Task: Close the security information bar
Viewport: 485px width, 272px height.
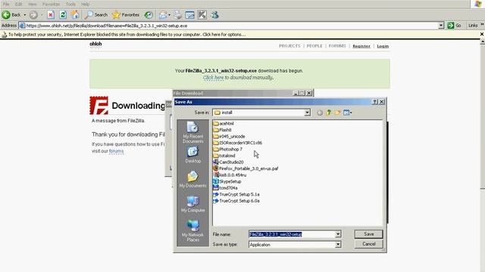Action: click(482, 34)
